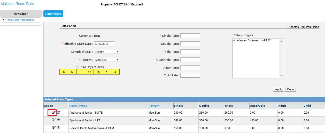Screen dimensions: 325x133
Task: Click the Done button
Action: (290, 89)
